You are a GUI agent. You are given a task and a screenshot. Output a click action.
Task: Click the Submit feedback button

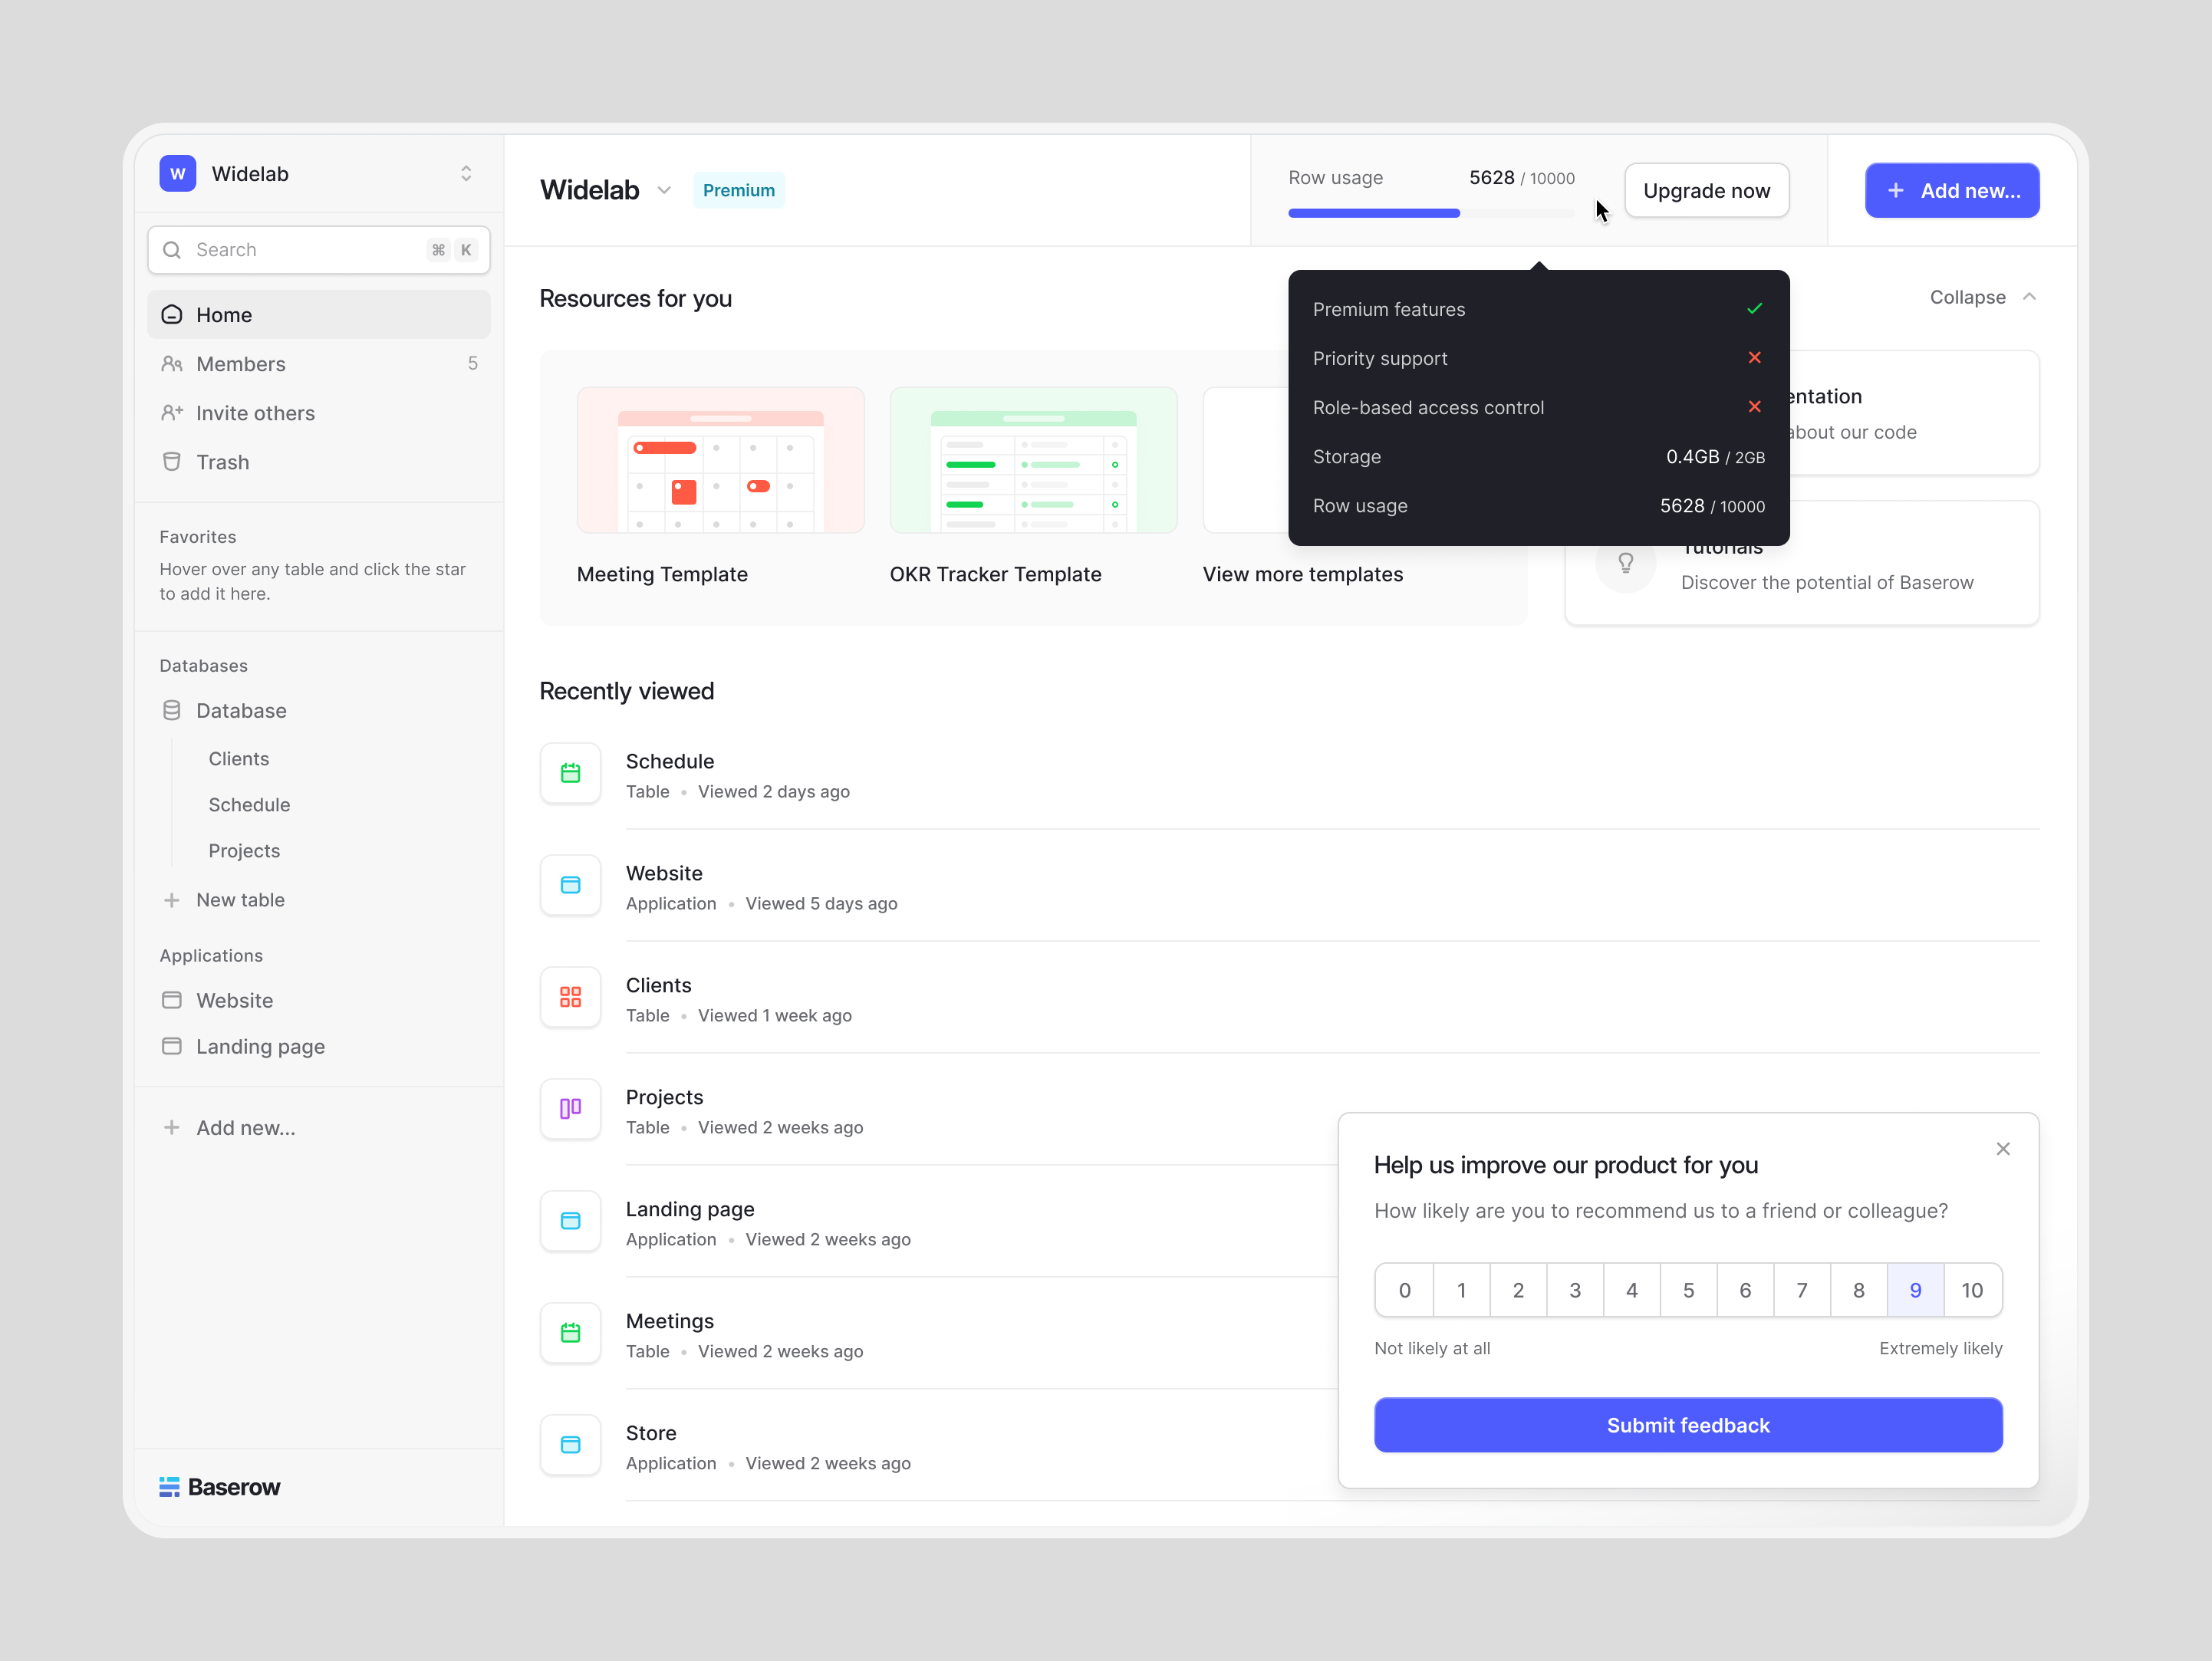pyautogui.click(x=1688, y=1426)
